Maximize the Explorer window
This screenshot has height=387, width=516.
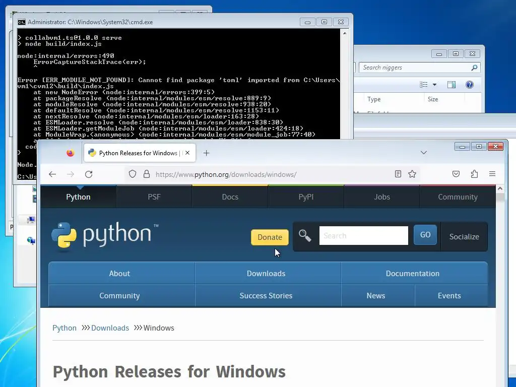pyautogui.click(x=456, y=53)
